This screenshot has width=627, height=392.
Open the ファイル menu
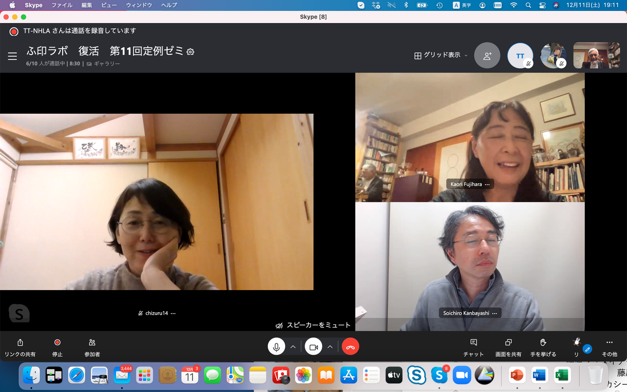coord(62,5)
